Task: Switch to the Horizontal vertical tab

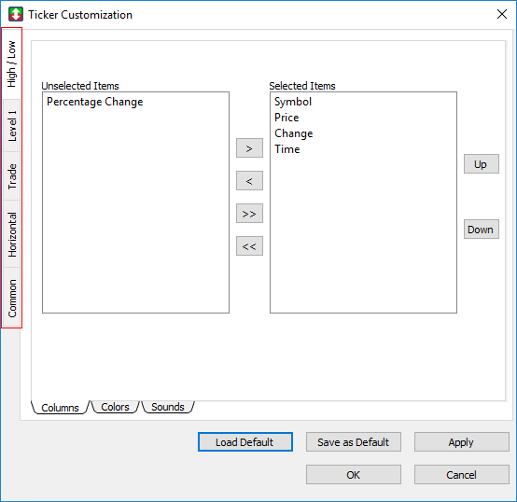Action: click(11, 234)
